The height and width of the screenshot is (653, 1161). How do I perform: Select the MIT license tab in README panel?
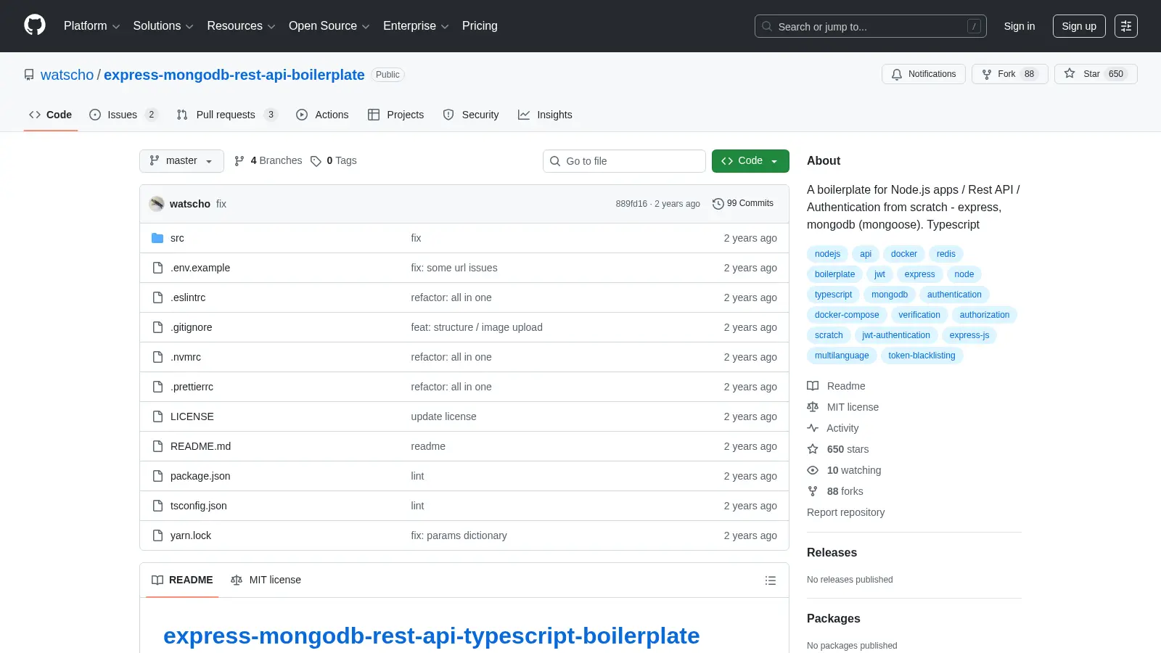click(x=266, y=580)
